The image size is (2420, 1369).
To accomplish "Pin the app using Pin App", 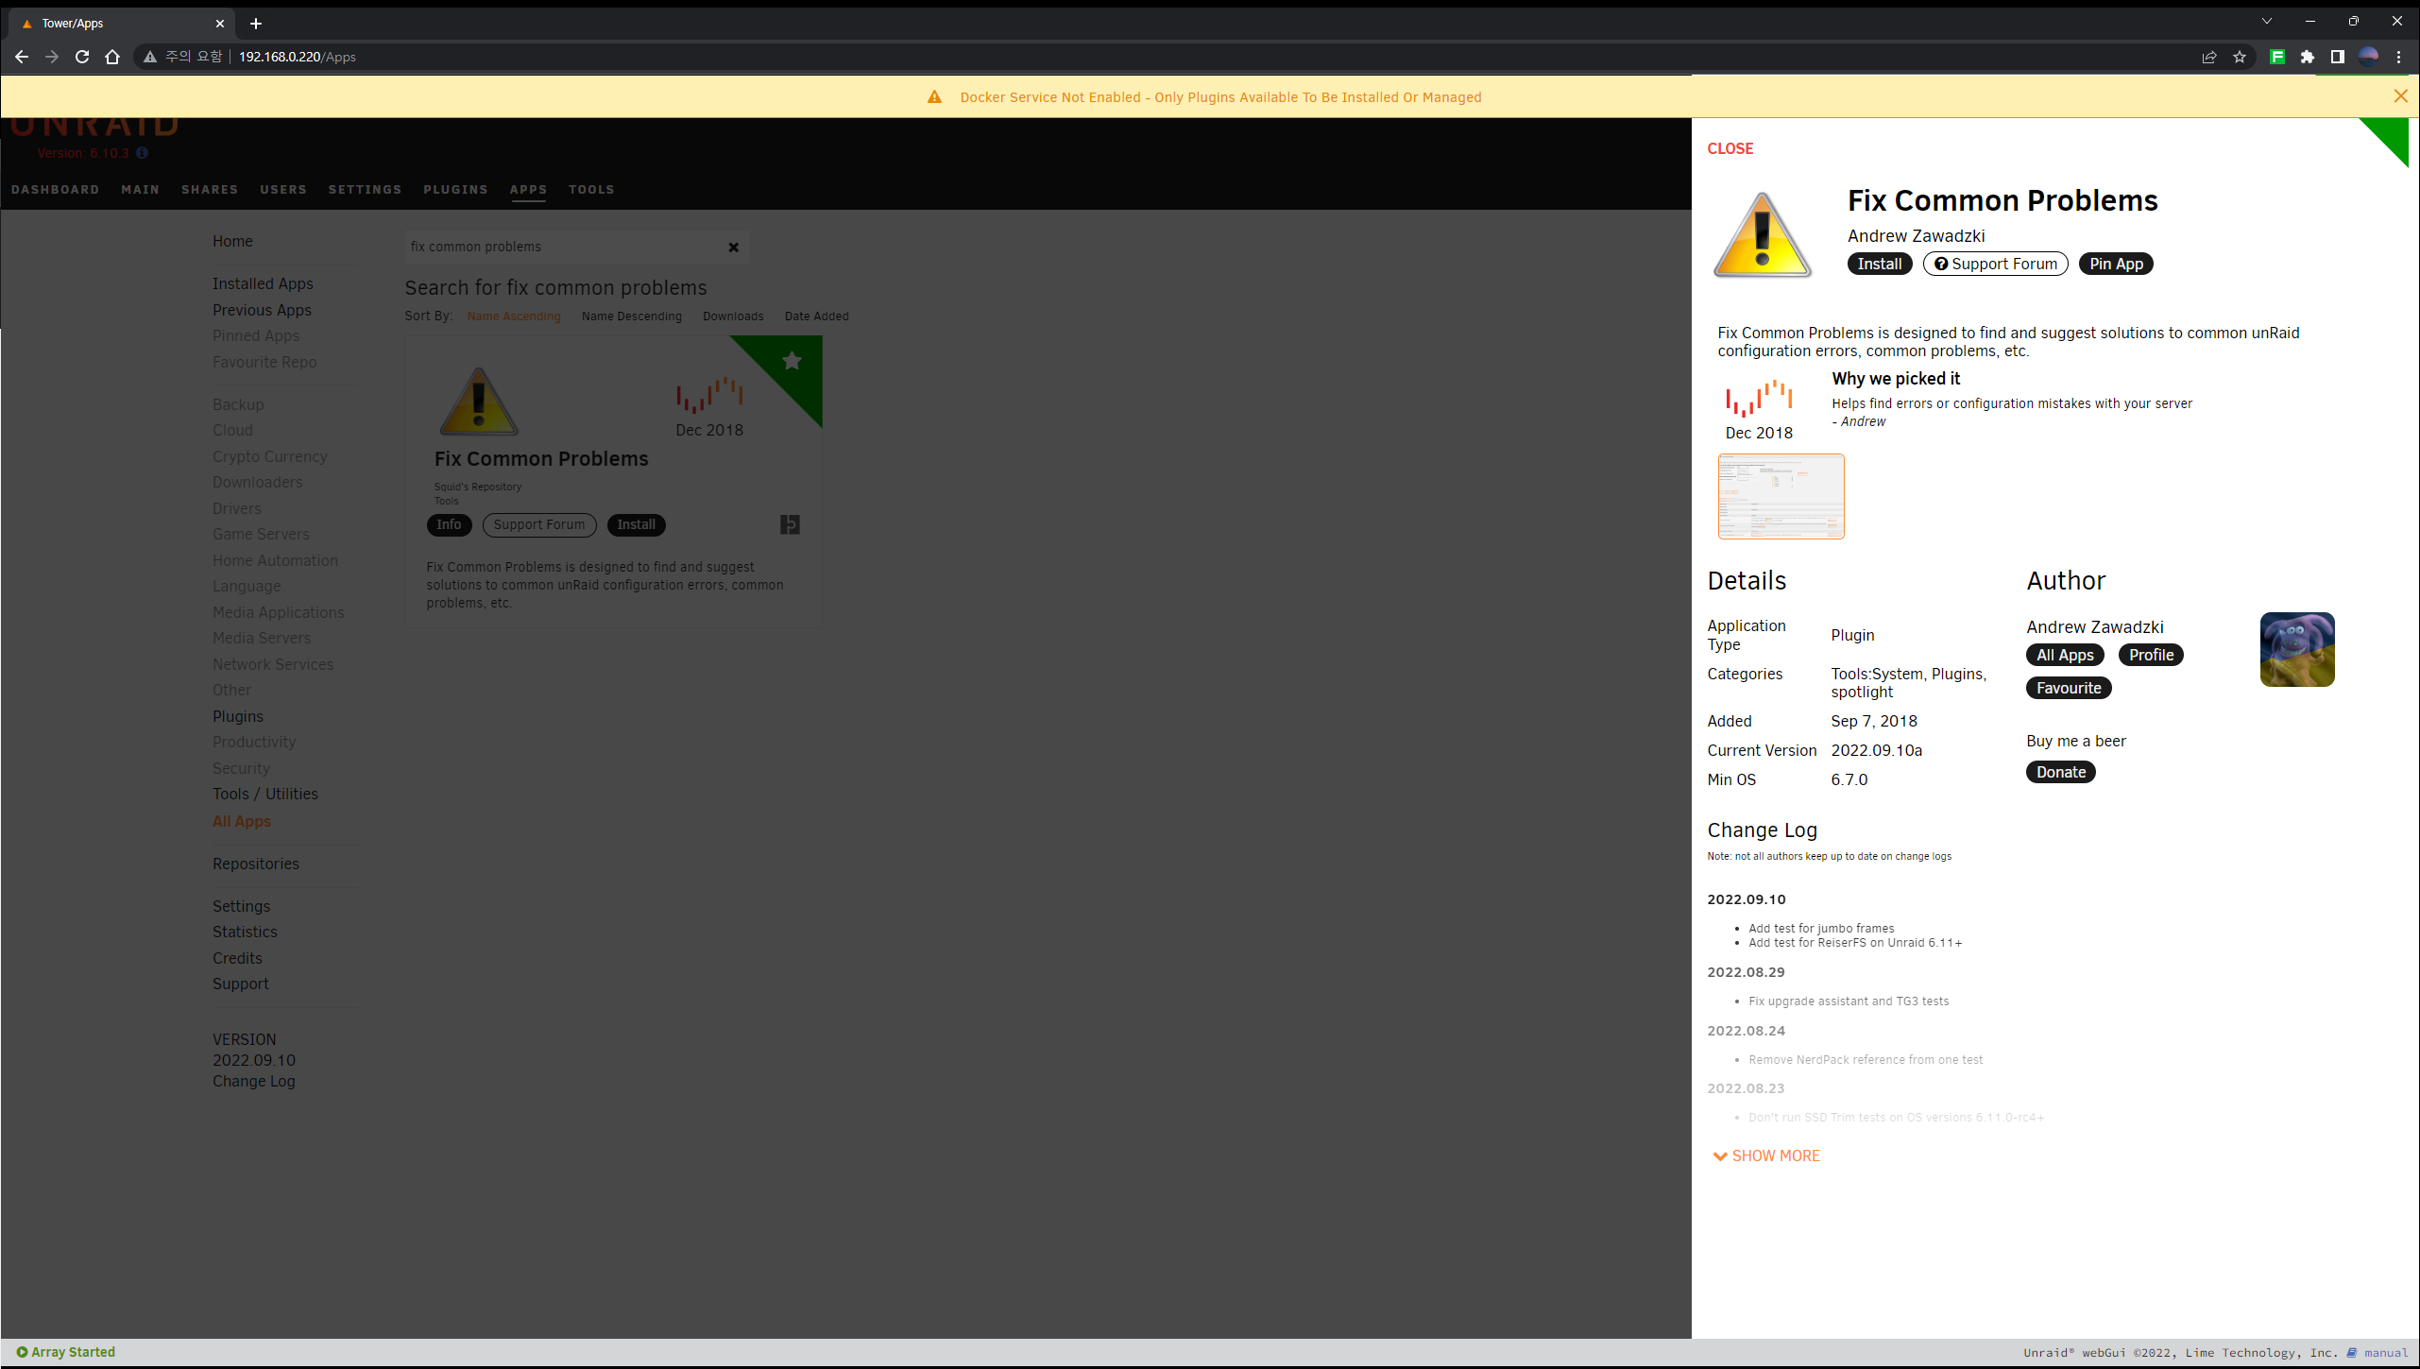I will tap(2115, 264).
